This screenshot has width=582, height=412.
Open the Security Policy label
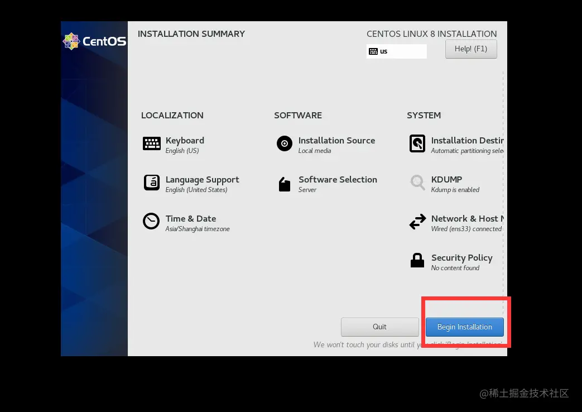tap(461, 258)
